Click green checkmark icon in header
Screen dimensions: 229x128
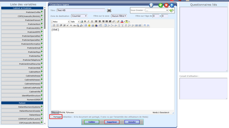[161, 5]
